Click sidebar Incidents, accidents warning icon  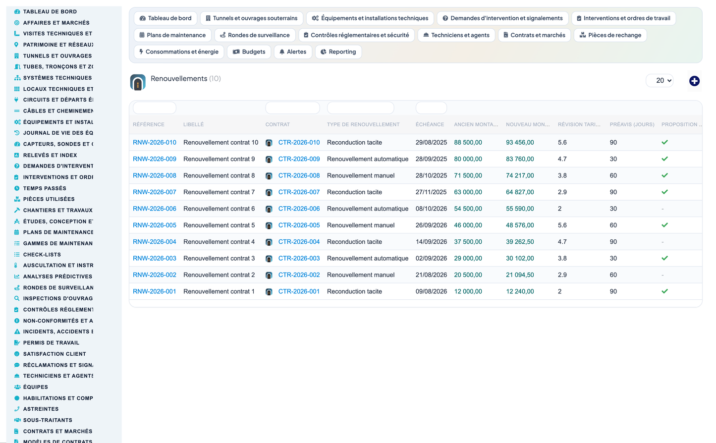pyautogui.click(x=17, y=332)
